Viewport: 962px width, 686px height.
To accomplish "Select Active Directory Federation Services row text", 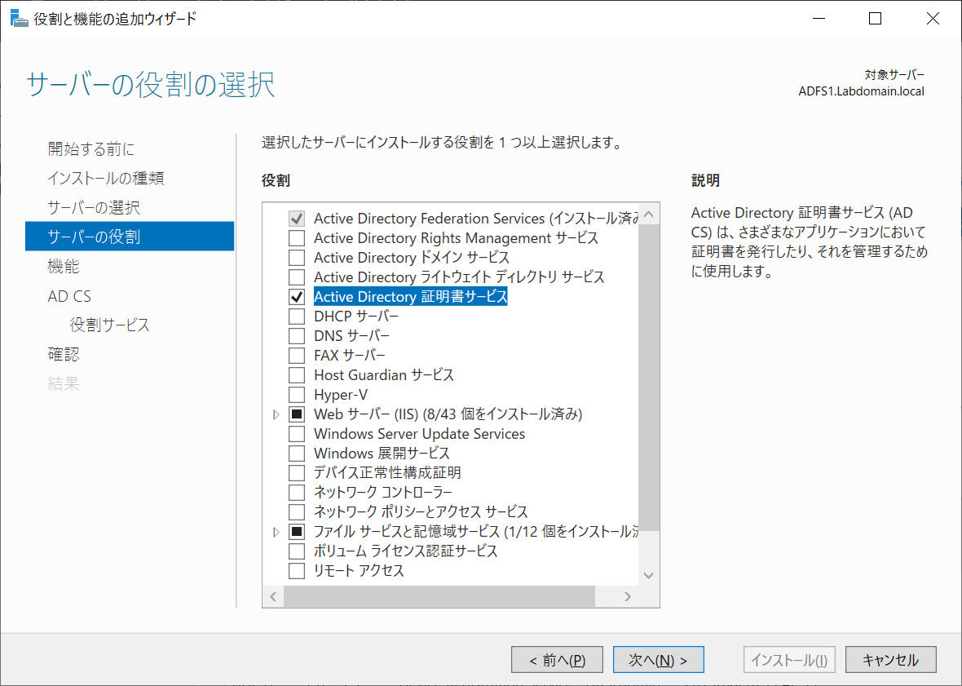I will click(x=476, y=219).
